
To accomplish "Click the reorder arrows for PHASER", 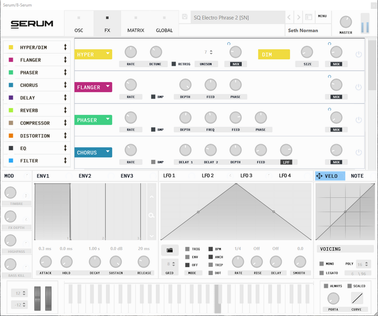I will pyautogui.click(x=65, y=72).
